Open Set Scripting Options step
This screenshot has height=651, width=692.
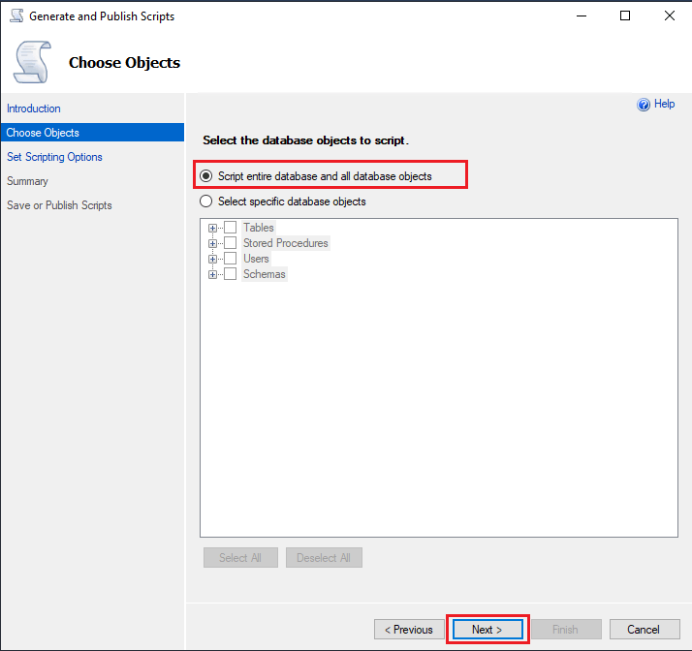tap(54, 157)
